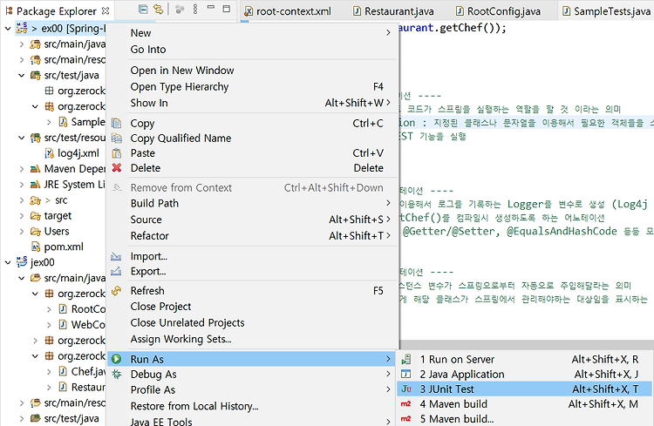654x426 pixels.
Task: Open the Source submenu
Action: click(253, 220)
